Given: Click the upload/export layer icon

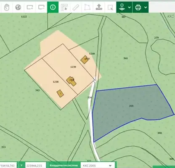Looking at the screenshot, I should pyautogui.click(x=99, y=7).
